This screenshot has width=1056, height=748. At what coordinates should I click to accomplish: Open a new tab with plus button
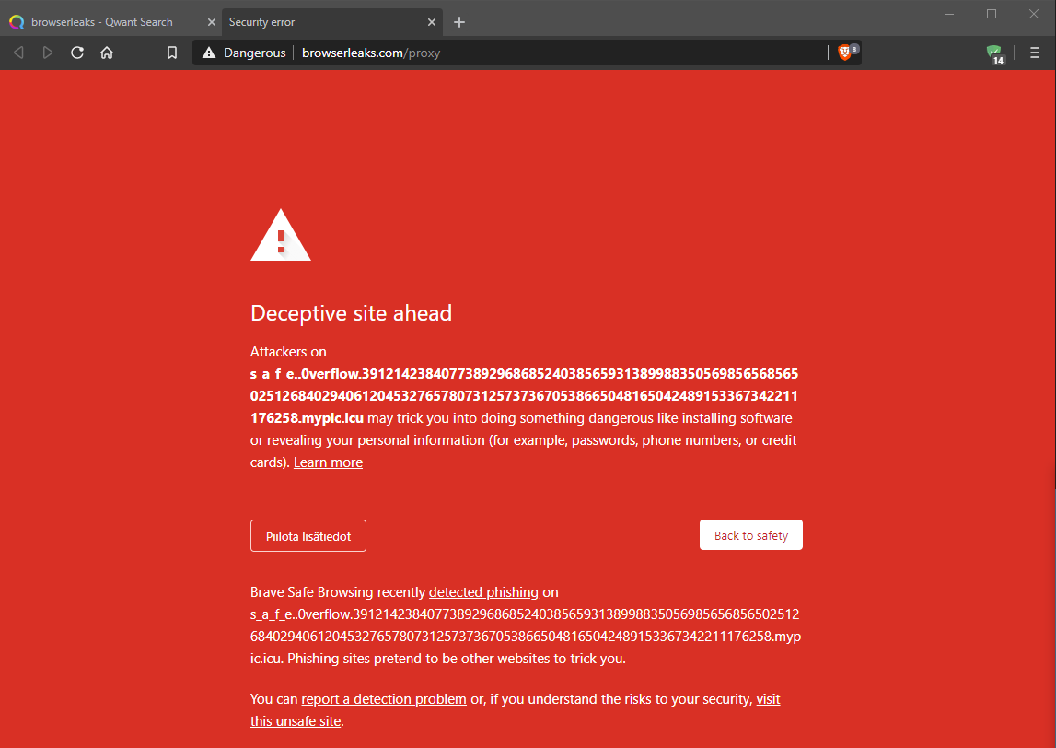[x=459, y=22]
